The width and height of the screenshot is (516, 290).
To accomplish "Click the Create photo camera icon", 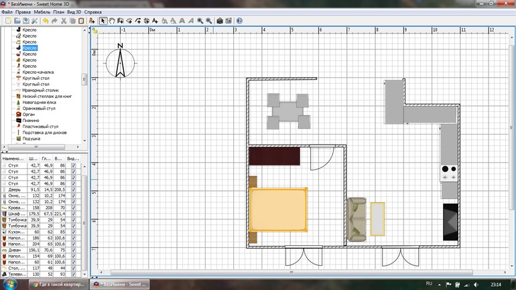I will 219,21.
